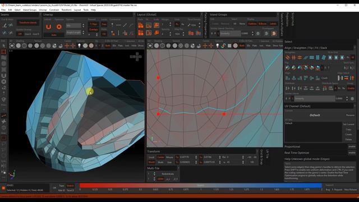
Task: Click the grid icon in UV viewport toolbar
Action: (x=229, y=46)
